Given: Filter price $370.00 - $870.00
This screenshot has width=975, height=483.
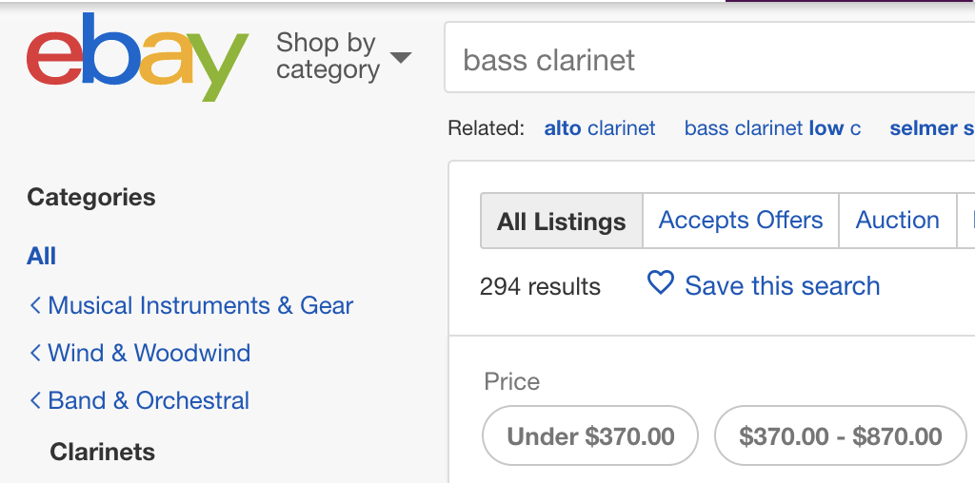Looking at the screenshot, I should tap(840, 436).
